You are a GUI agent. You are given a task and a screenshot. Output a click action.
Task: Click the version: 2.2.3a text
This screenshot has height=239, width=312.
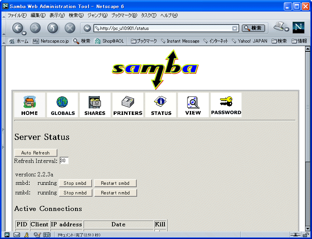(34, 174)
